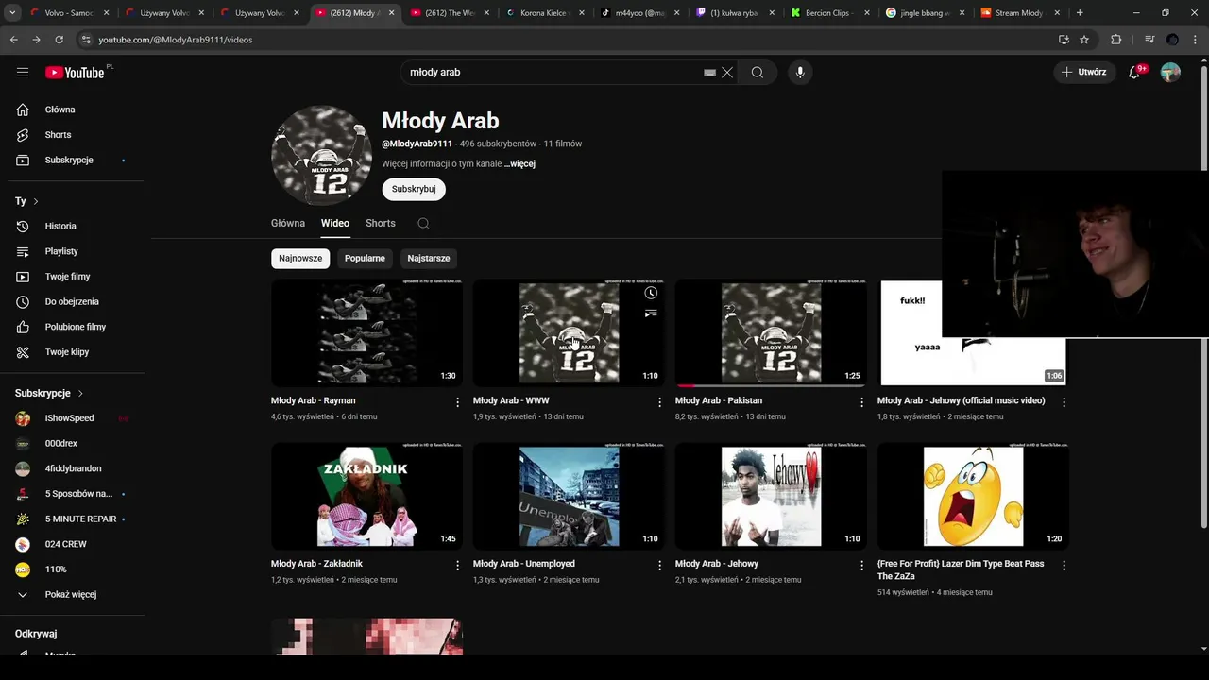Image resolution: width=1209 pixels, height=680 pixels.
Task: Click the Subskrybuj button
Action: click(414, 189)
